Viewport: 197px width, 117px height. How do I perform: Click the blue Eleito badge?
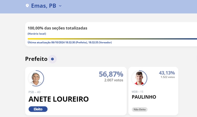click(38, 109)
